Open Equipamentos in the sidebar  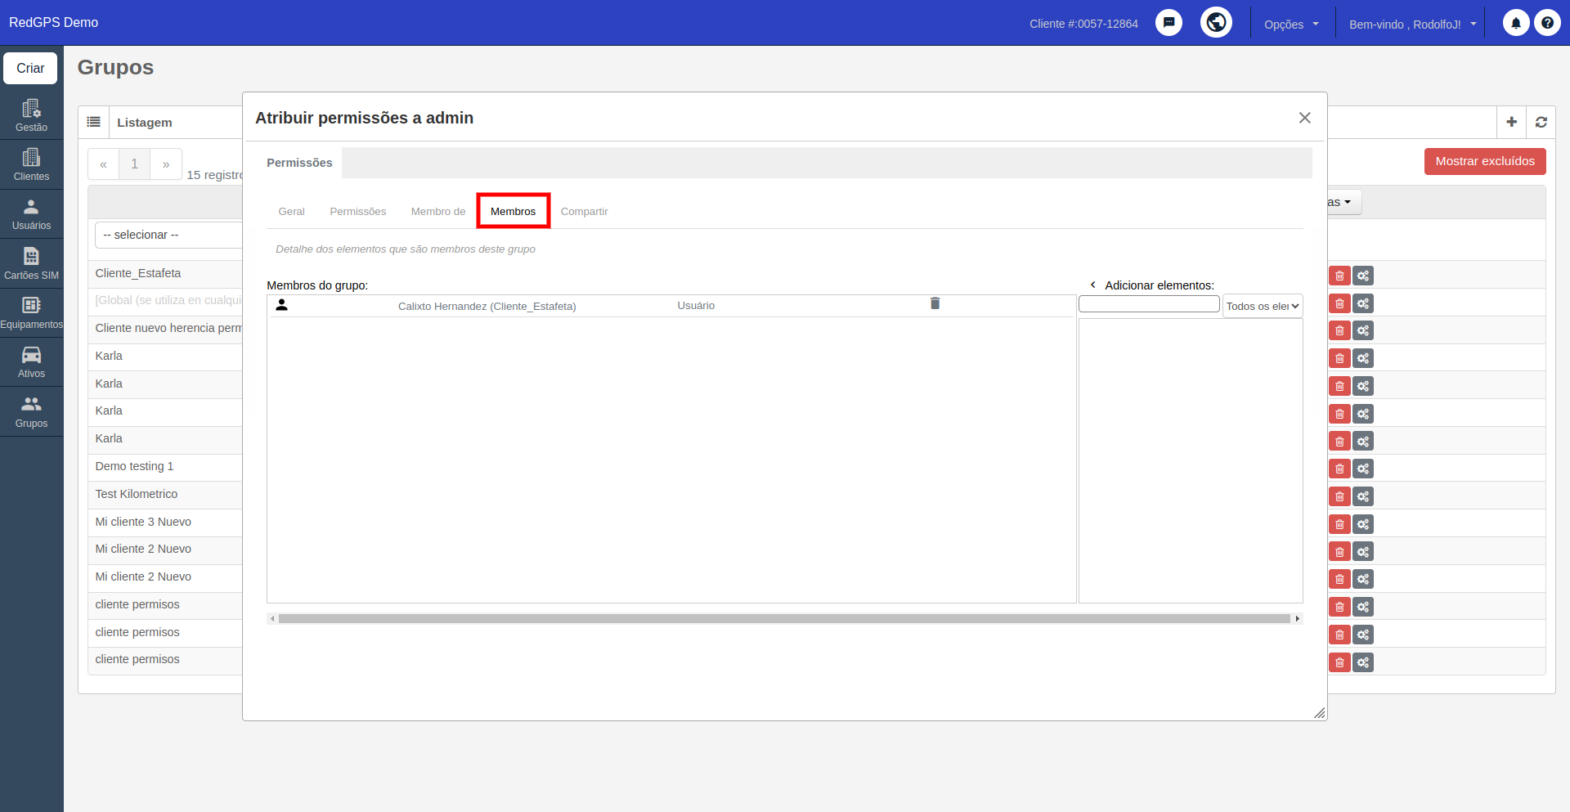tap(31, 312)
